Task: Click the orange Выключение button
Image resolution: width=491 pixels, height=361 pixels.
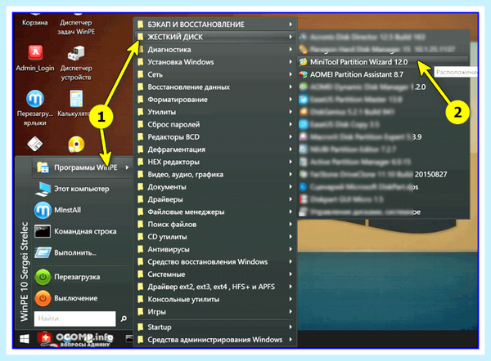Action: point(43,298)
